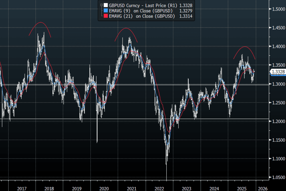Select the upper horizontal line near 1.3000
This screenshot has height=191, width=286.
point(133,85)
